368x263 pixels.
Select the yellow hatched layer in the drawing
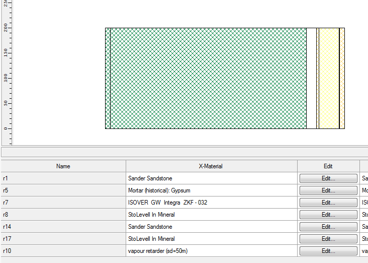pos(329,78)
